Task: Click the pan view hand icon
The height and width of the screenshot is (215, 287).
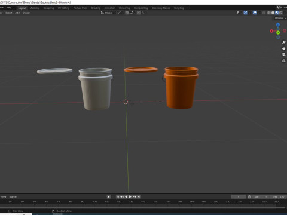Action: (x=284, y=48)
